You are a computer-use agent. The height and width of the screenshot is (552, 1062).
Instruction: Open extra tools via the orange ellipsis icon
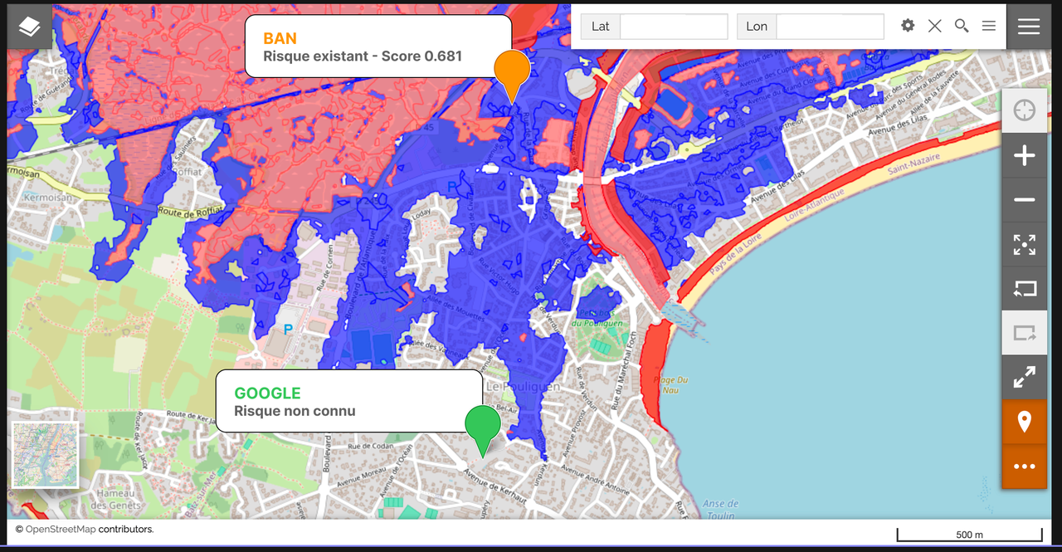pyautogui.click(x=1025, y=466)
